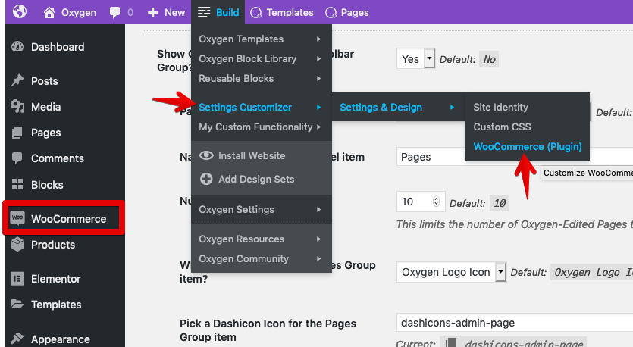
Task: Expand My Custom Functionality submenu
Action: pos(262,127)
